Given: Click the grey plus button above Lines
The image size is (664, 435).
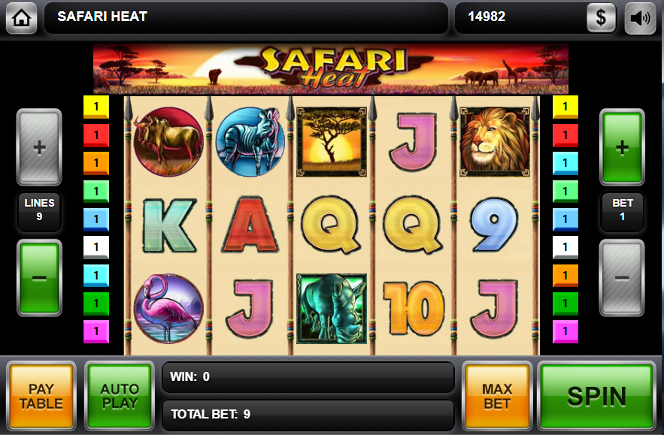Looking at the screenshot, I should coord(39,147).
